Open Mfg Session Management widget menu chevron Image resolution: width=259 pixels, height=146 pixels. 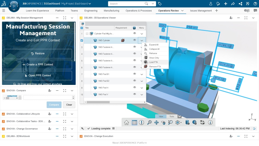[72, 18]
